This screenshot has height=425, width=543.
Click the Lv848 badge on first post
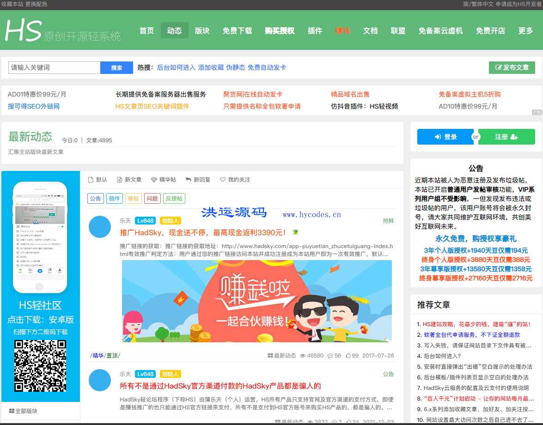146,220
